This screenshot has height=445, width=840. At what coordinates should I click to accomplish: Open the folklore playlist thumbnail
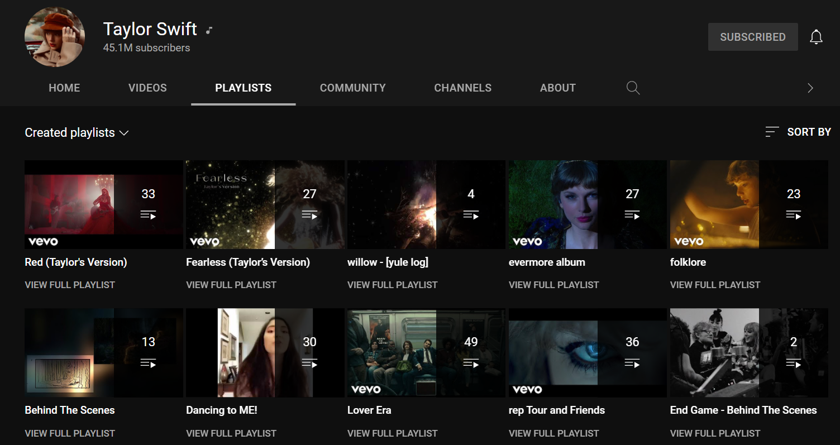point(749,204)
